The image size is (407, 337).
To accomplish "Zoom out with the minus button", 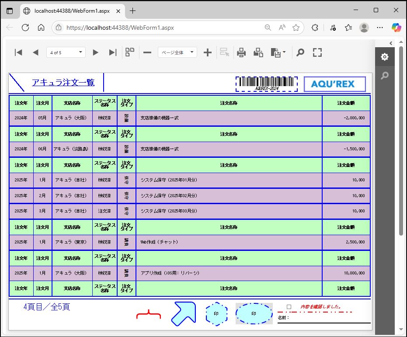I will [x=147, y=52].
